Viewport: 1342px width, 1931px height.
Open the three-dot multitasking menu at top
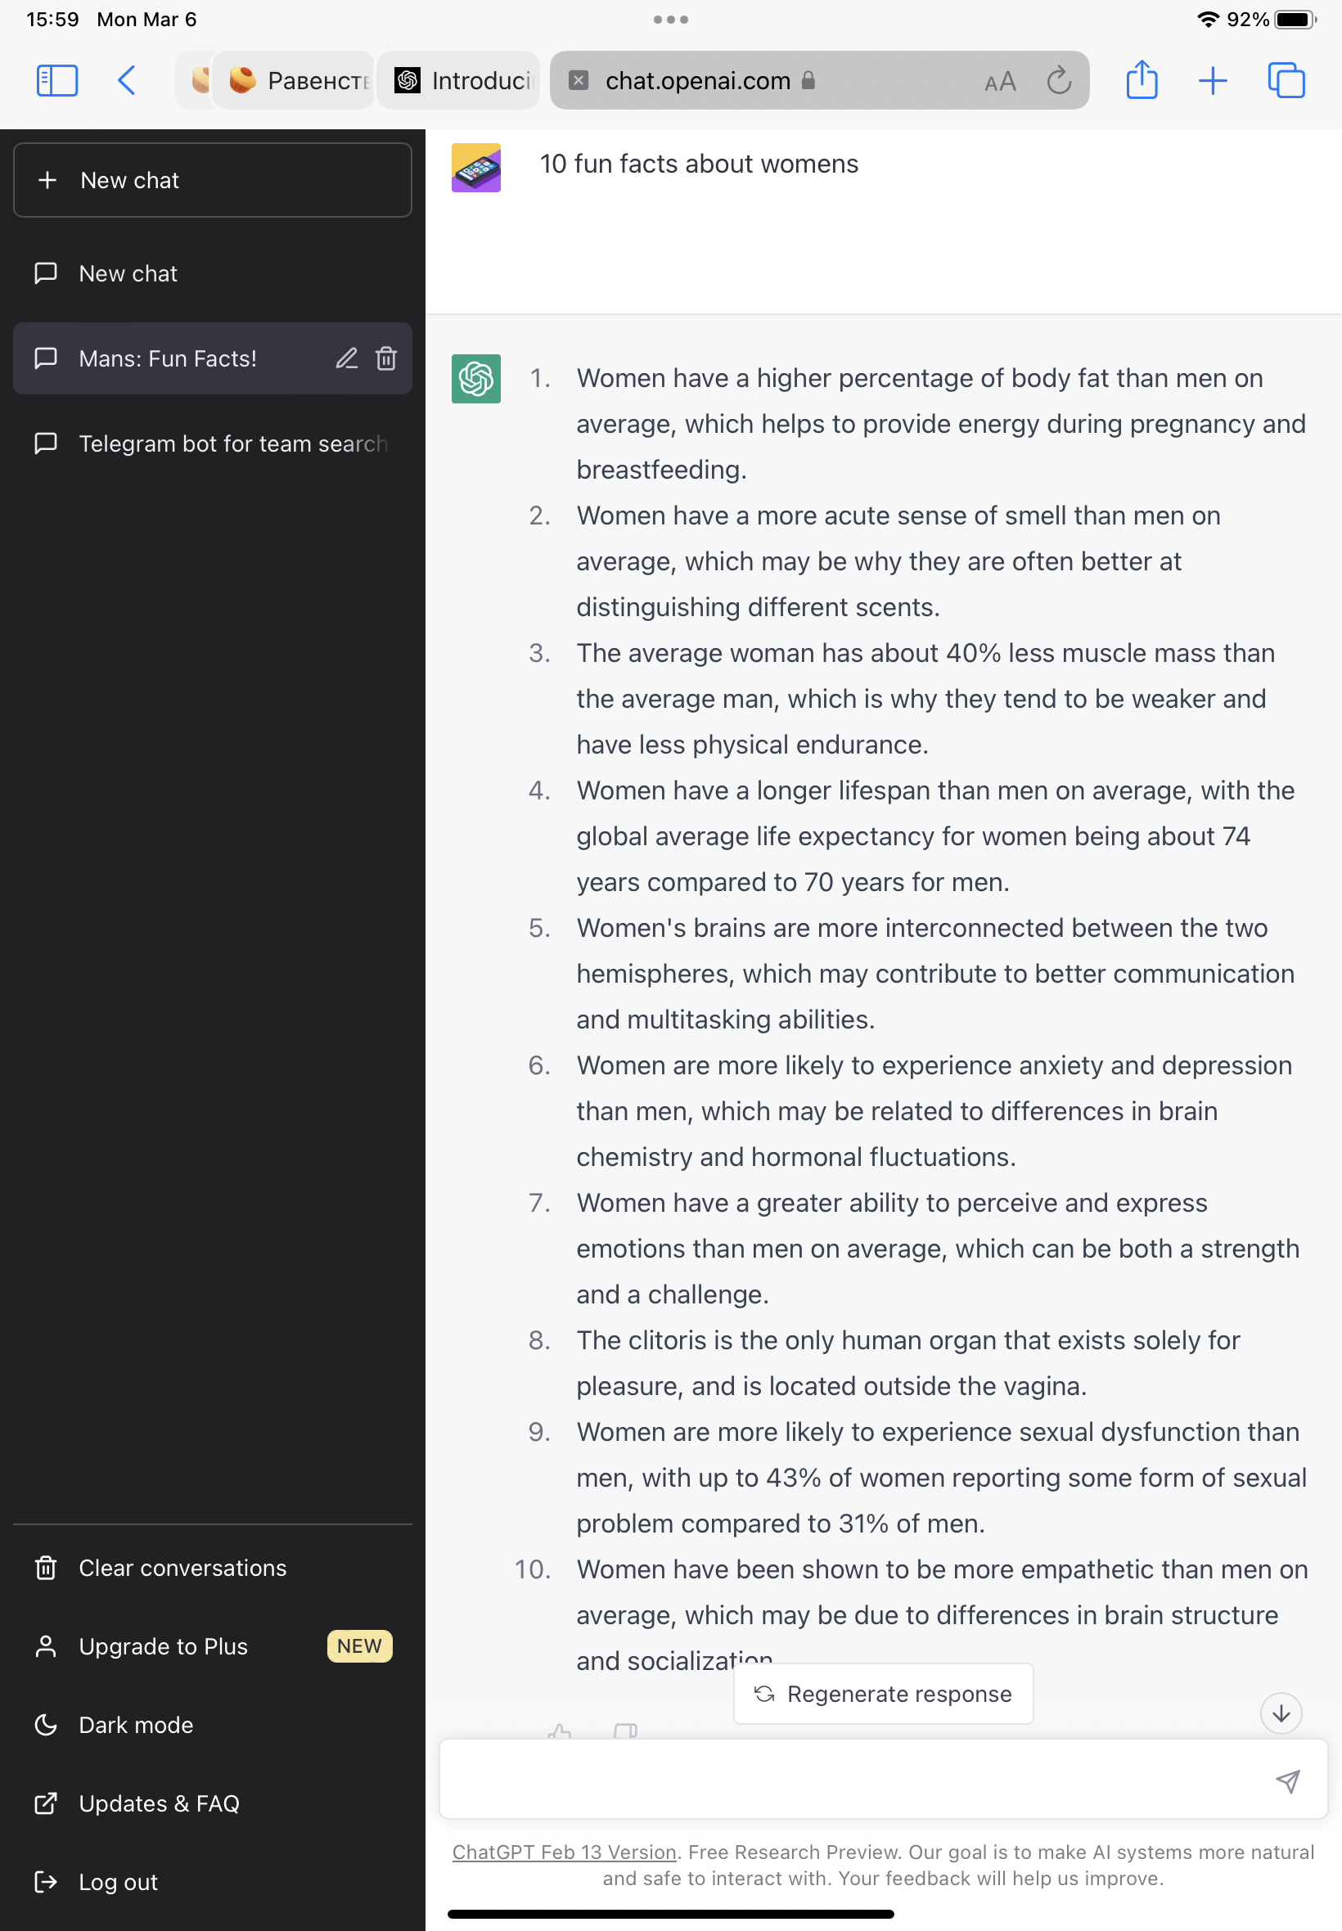[x=670, y=20]
